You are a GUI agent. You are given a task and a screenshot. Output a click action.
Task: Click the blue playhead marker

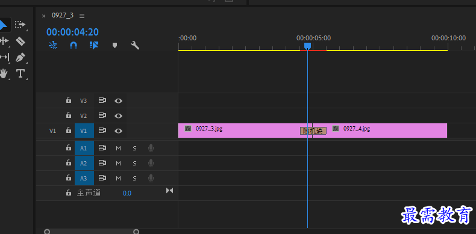[307, 46]
